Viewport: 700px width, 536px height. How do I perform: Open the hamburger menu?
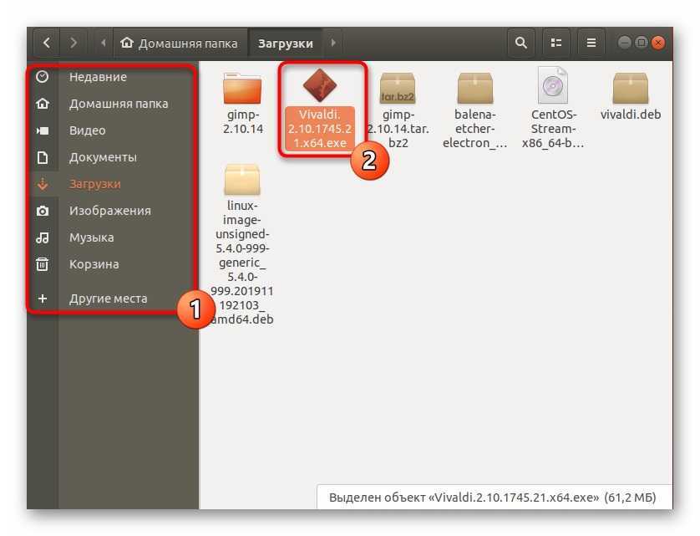tap(591, 43)
